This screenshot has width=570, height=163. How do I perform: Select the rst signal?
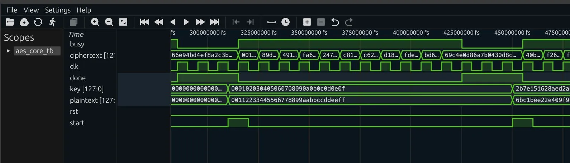74,111
